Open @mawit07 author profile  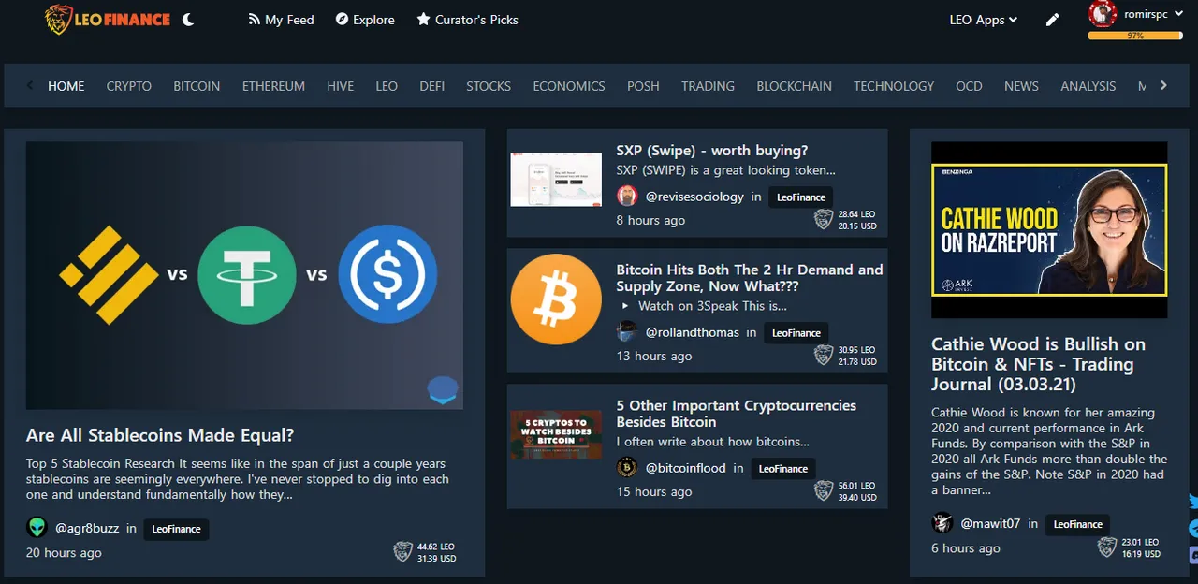click(991, 523)
